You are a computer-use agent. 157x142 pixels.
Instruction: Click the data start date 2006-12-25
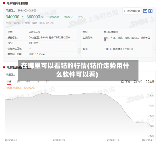point(35,54)
